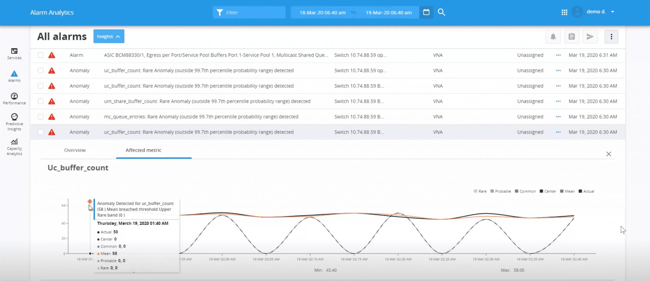Click the Filter input field
The height and width of the screenshot is (281, 650).
coord(249,12)
